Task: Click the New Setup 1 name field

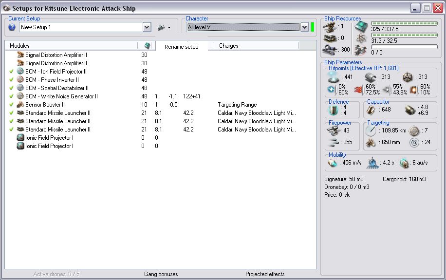Action: tap(81, 27)
